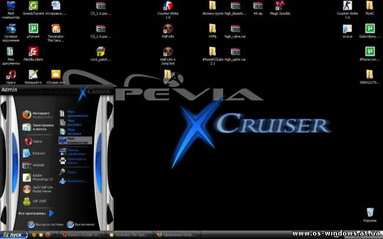Select the high_blueshi... archive icon
The height and width of the screenshot is (239, 383).
[x=235, y=8]
